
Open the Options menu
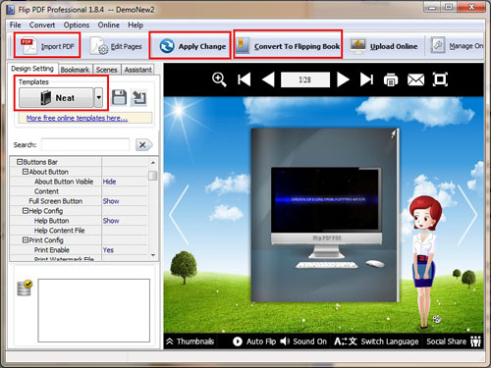click(77, 25)
